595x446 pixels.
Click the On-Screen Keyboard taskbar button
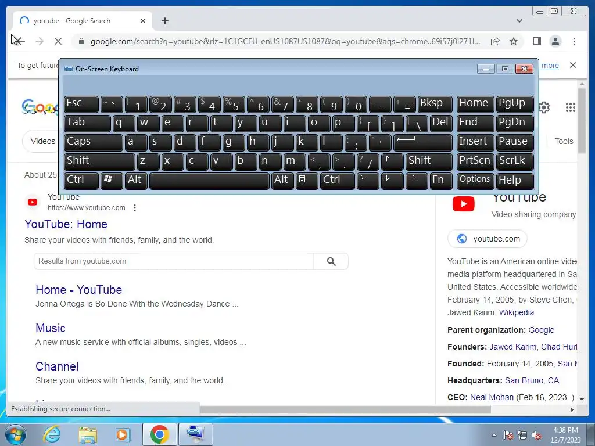(x=195, y=434)
